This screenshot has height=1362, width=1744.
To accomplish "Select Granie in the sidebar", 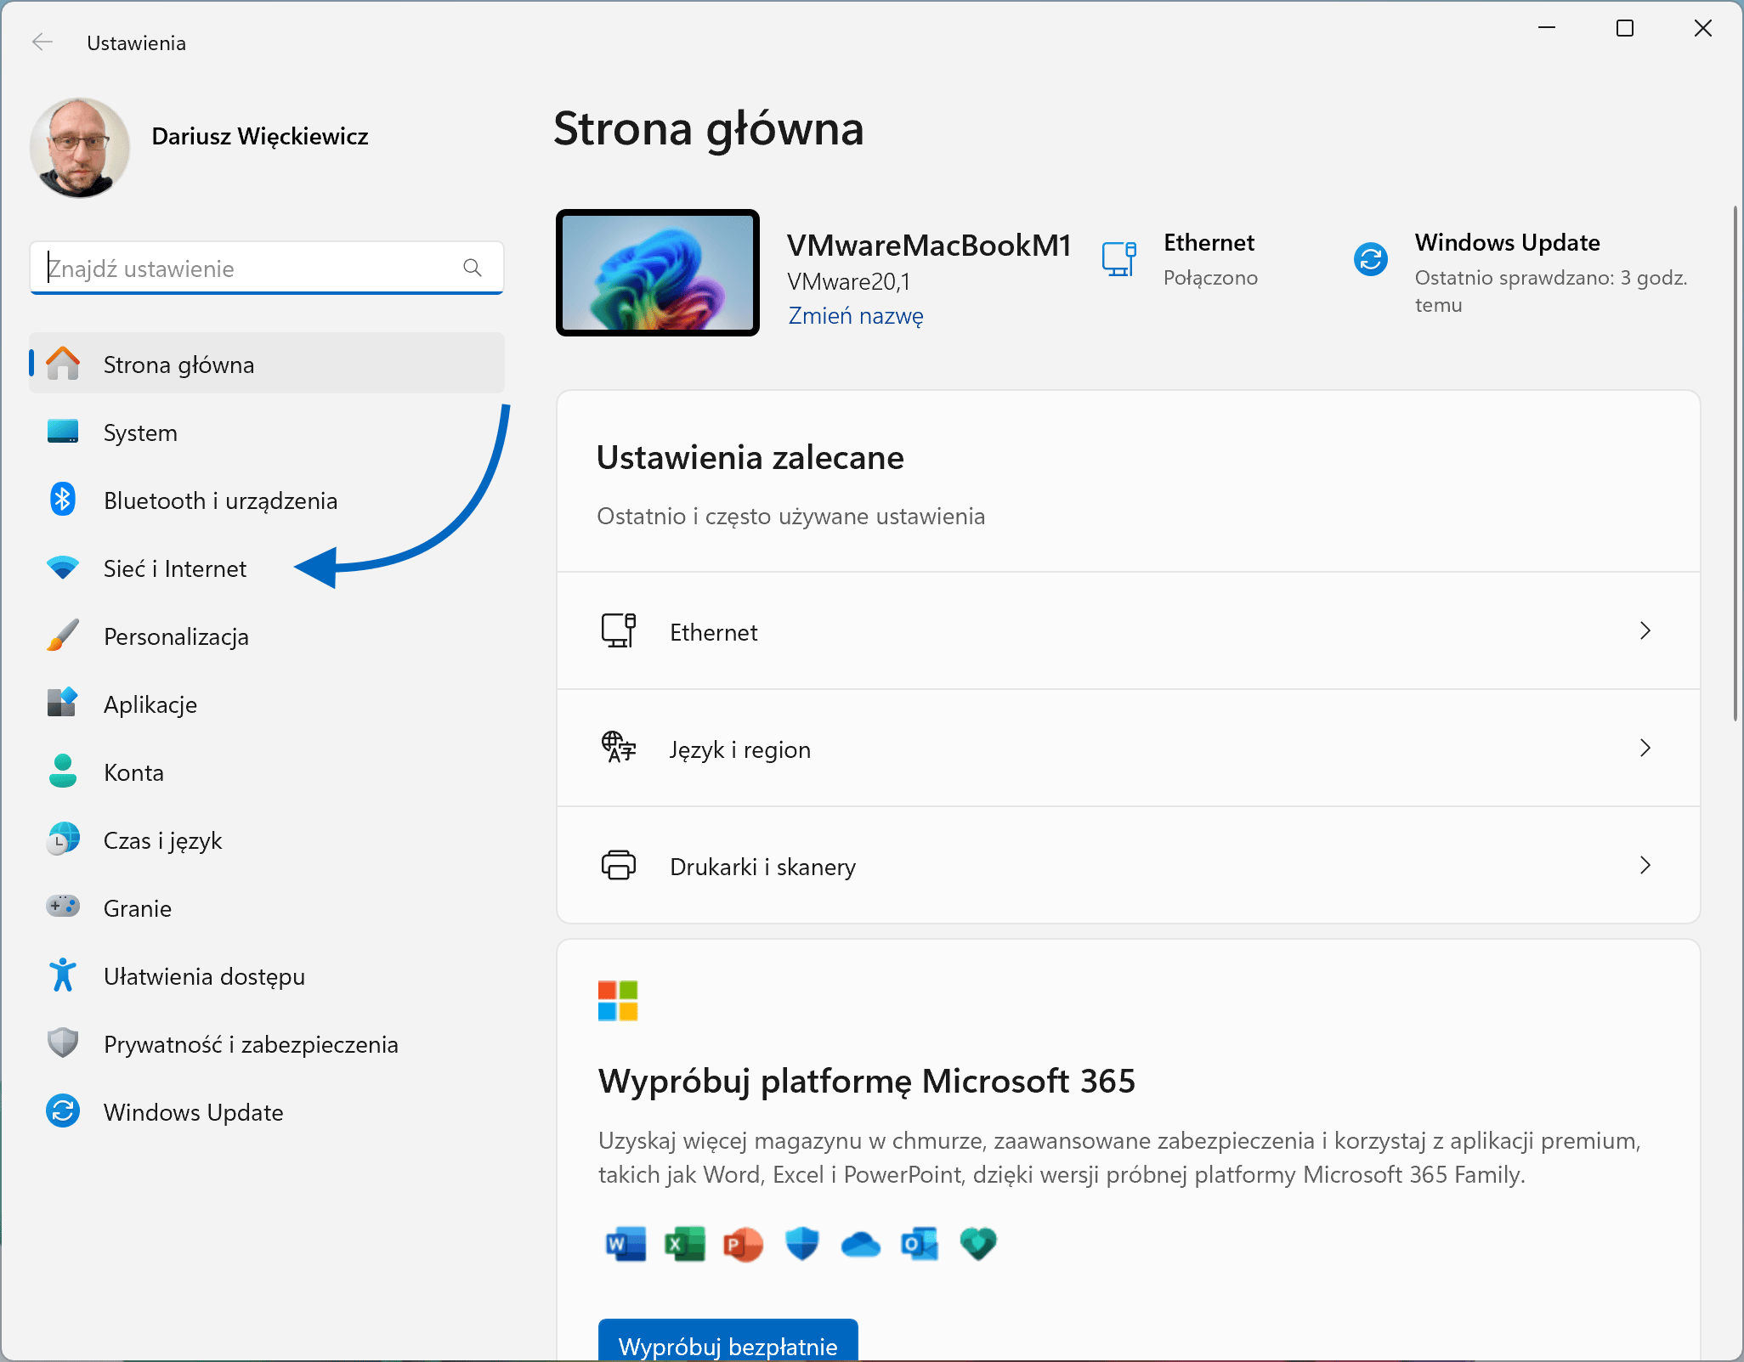I will click(267, 907).
